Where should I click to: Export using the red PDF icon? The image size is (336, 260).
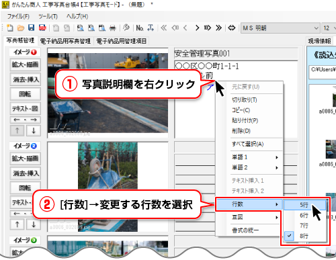point(42,28)
